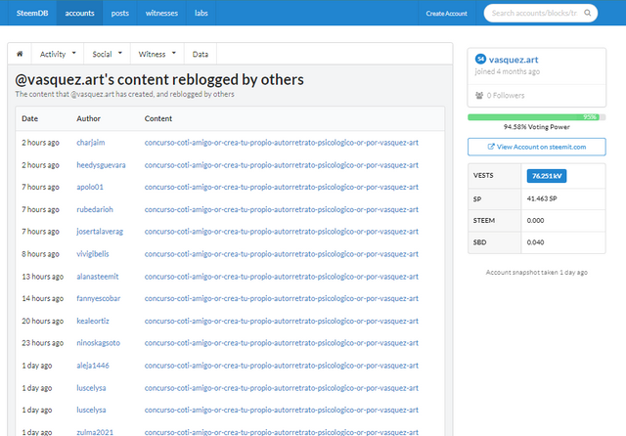Image resolution: width=626 pixels, height=436 pixels.
Task: Click the vasquez.art avatar icon
Action: click(x=480, y=59)
